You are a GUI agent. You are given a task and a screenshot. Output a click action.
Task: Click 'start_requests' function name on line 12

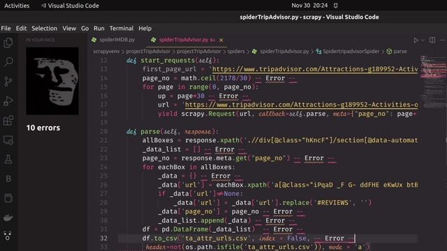tap(168, 61)
